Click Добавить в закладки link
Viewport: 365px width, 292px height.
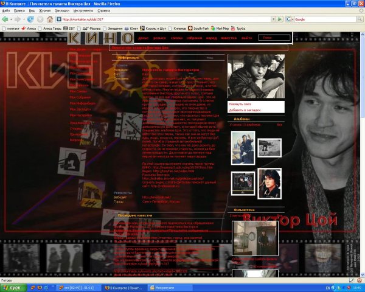pyautogui.click(x=245, y=110)
